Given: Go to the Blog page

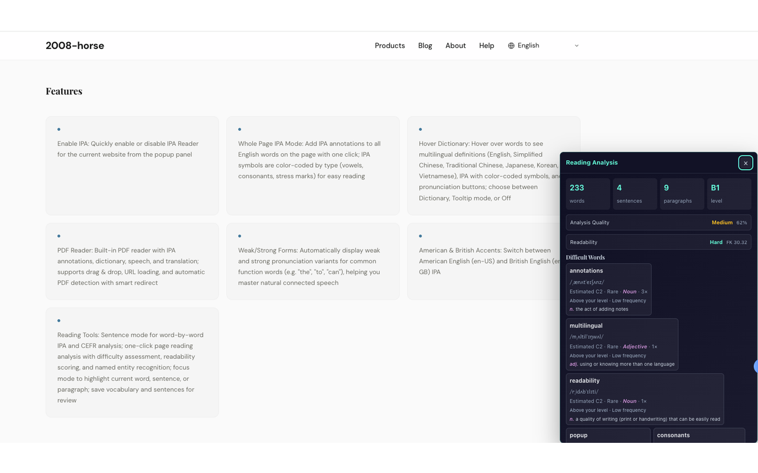Looking at the screenshot, I should [425, 46].
